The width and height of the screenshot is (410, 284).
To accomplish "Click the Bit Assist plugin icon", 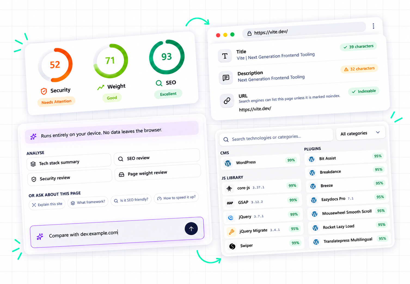I will pos(312,159).
